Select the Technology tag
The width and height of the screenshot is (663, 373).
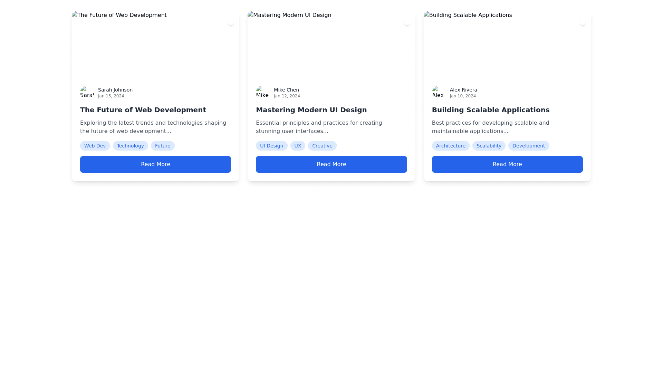(x=130, y=146)
